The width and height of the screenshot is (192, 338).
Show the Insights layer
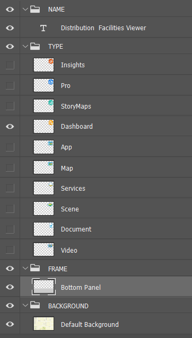tap(10, 65)
